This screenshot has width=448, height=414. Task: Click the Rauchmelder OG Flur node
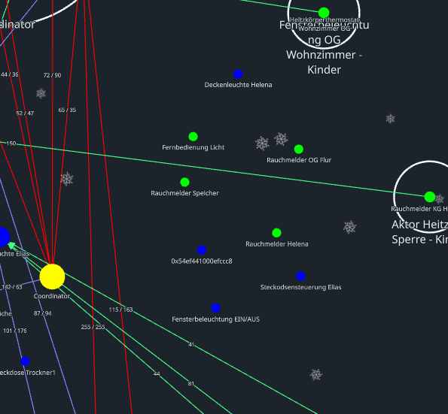tap(299, 149)
